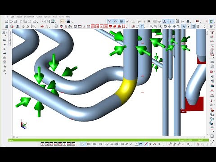The width and height of the screenshot is (216, 162).
Task: Open the dropdown arrow after the green refresh icon
Action: click(214, 22)
